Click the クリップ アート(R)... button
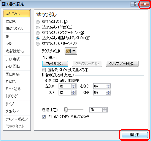 (x=122, y=64)
